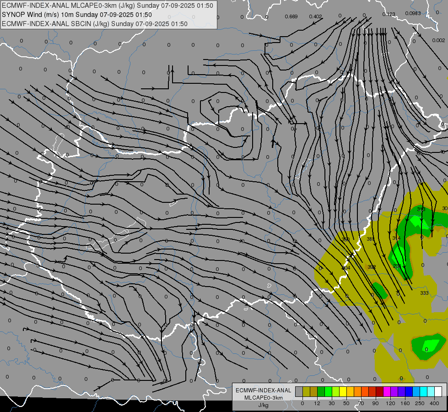Screen dimensions: 448x412
Task: Click the SBCIN title line
Action: [x=95, y=24]
